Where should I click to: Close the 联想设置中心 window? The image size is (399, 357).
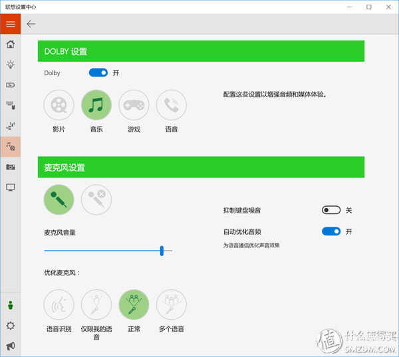(388, 7)
